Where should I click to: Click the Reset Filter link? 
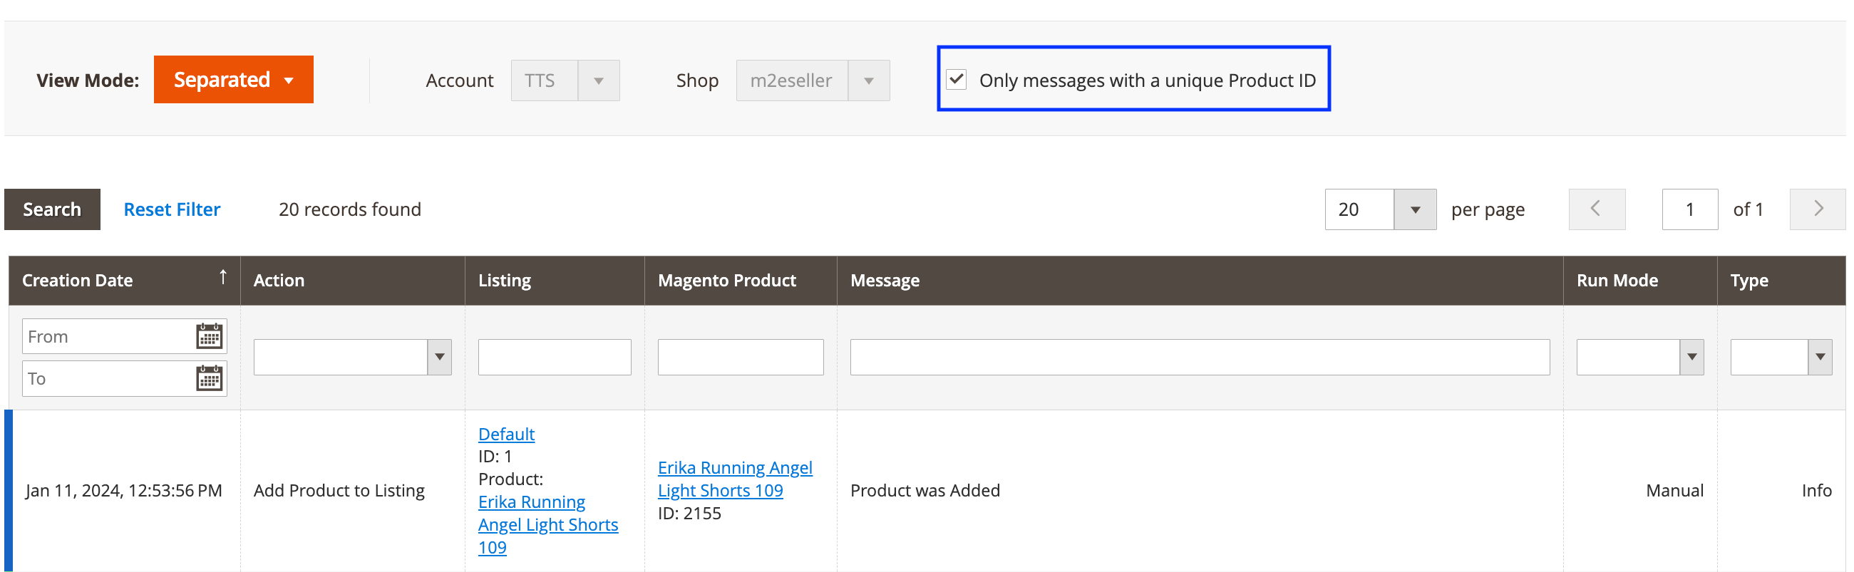click(172, 209)
